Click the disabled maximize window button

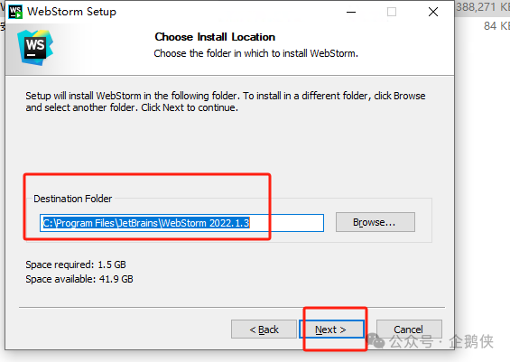[392, 12]
